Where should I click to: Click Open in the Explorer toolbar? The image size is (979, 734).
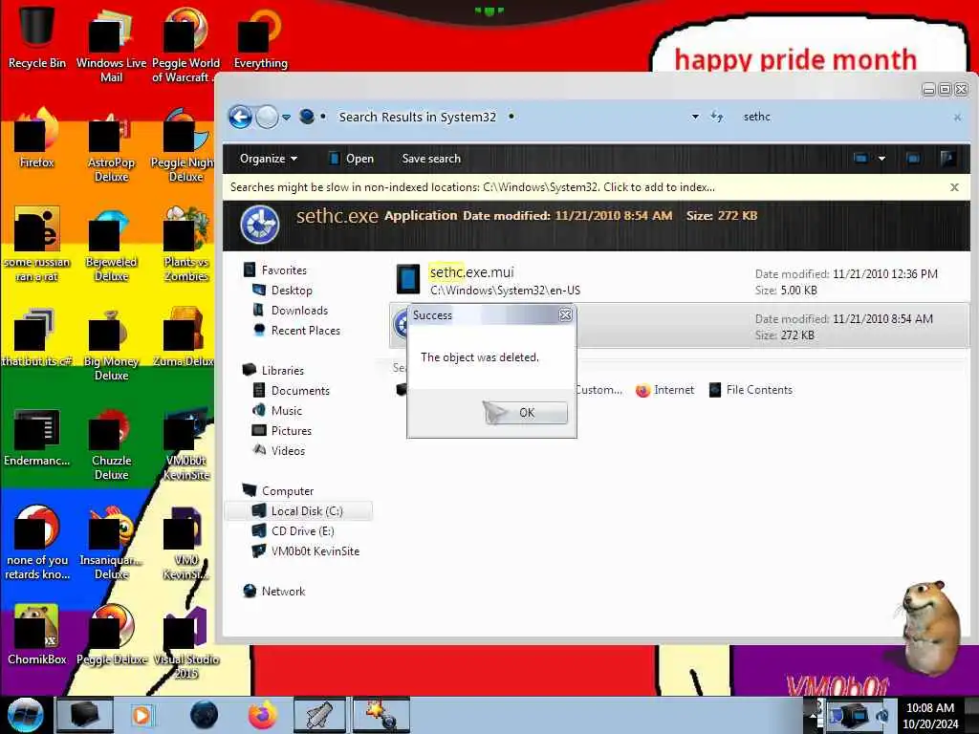(352, 159)
